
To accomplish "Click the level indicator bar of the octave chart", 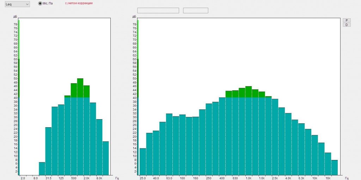I will [19, 98].
